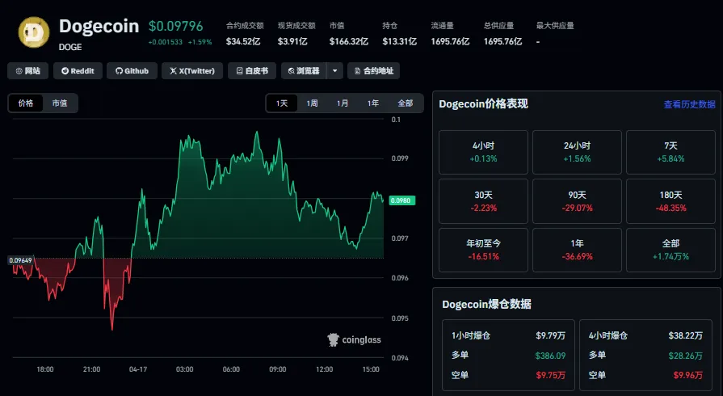Image resolution: width=723 pixels, height=396 pixels.
Task: Select the 1天 time range
Action: (x=282, y=103)
